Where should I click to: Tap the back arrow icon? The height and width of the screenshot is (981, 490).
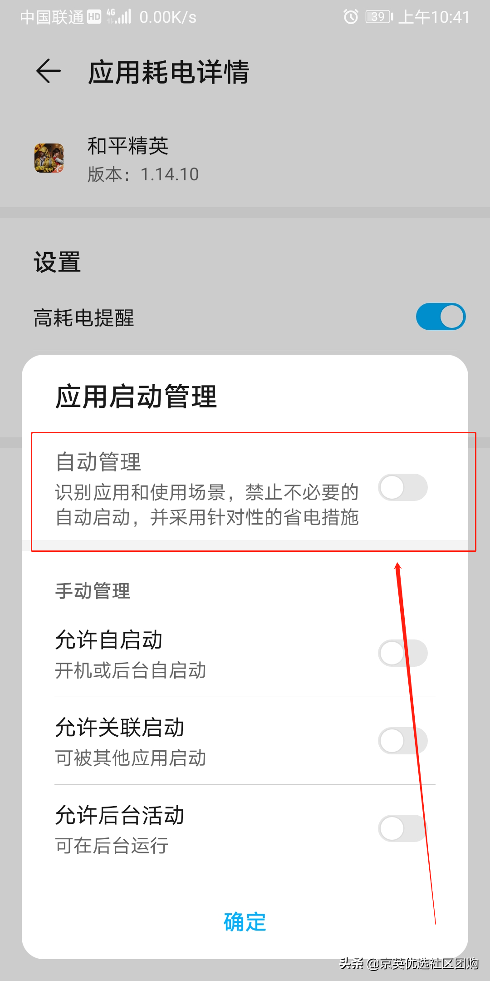coord(48,71)
